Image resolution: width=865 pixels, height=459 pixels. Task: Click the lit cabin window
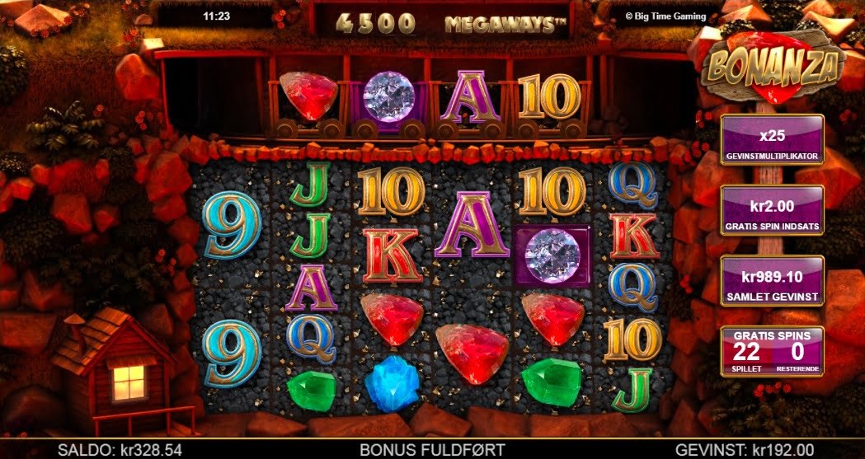[129, 382]
